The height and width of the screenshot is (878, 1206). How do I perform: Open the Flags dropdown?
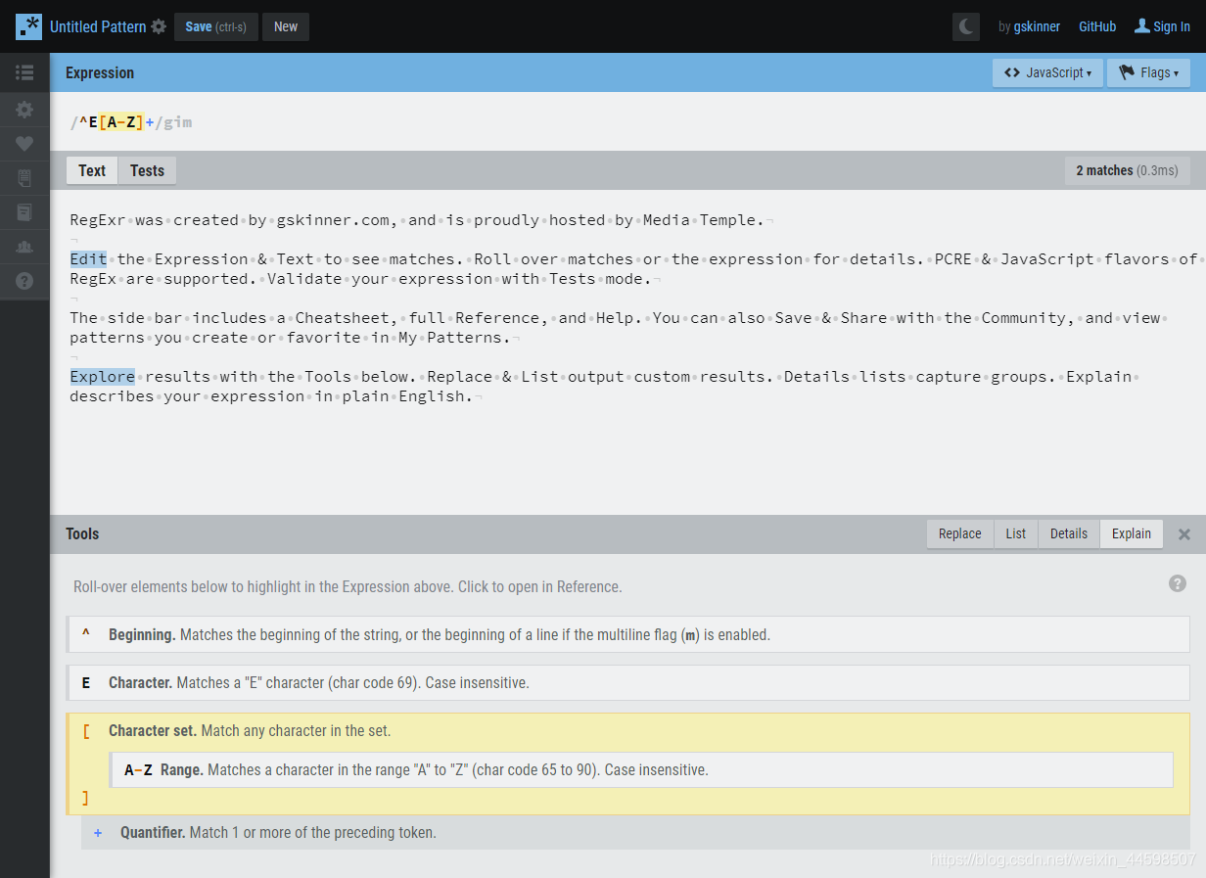[x=1148, y=72]
